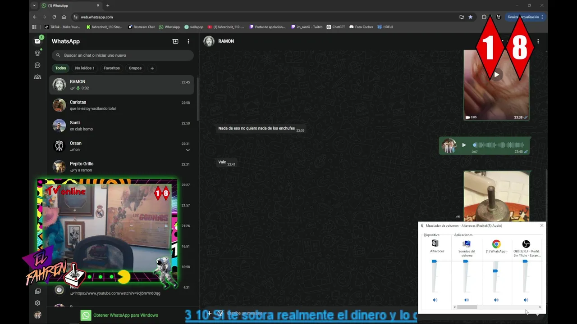Click Obtener WhatsApp para Windows
This screenshot has width=577, height=324.
(119, 315)
